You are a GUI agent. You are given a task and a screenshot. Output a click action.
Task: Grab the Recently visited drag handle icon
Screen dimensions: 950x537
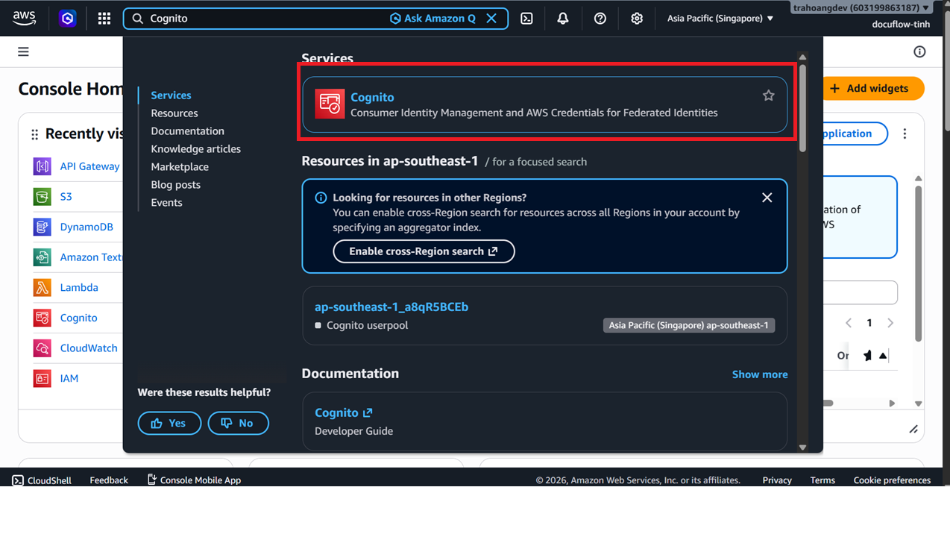[x=34, y=134]
